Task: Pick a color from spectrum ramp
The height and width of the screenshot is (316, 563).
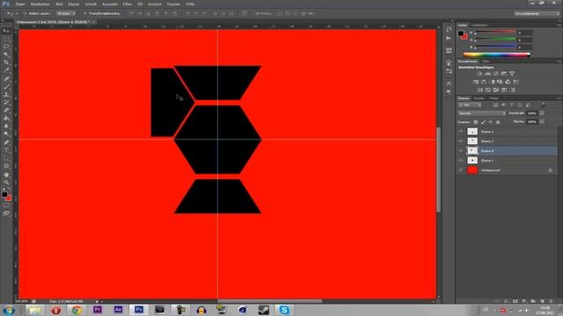Action: pos(496,54)
